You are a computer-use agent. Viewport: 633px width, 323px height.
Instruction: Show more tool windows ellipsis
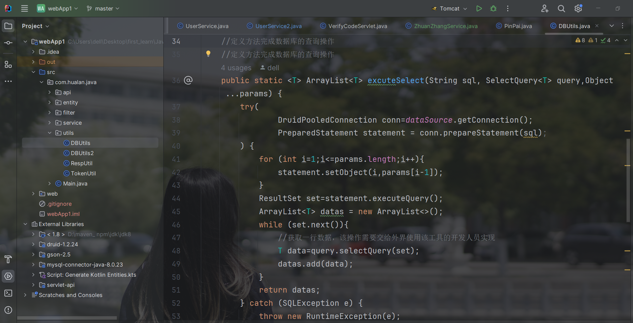point(8,81)
